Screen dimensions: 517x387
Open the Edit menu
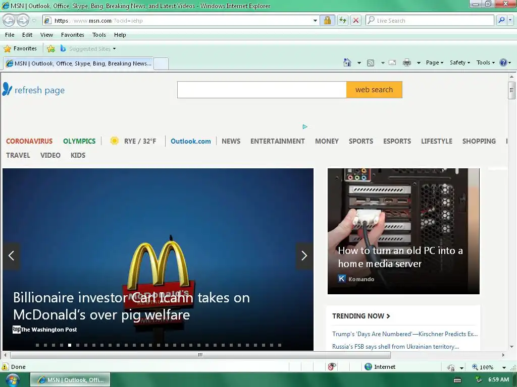(27, 35)
